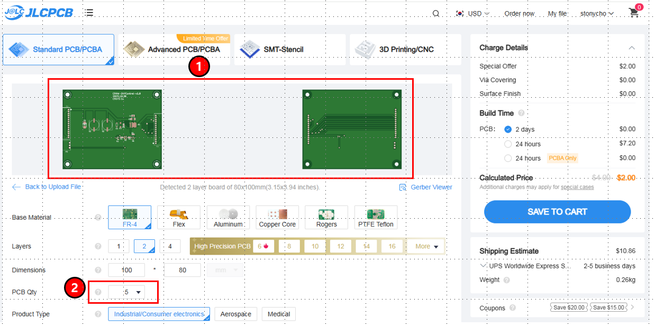655x327 pixels.
Task: Click the Back to Upload File link
Action: click(x=47, y=187)
